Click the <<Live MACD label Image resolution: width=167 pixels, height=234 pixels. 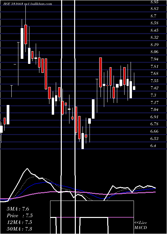click(x=141, y=225)
